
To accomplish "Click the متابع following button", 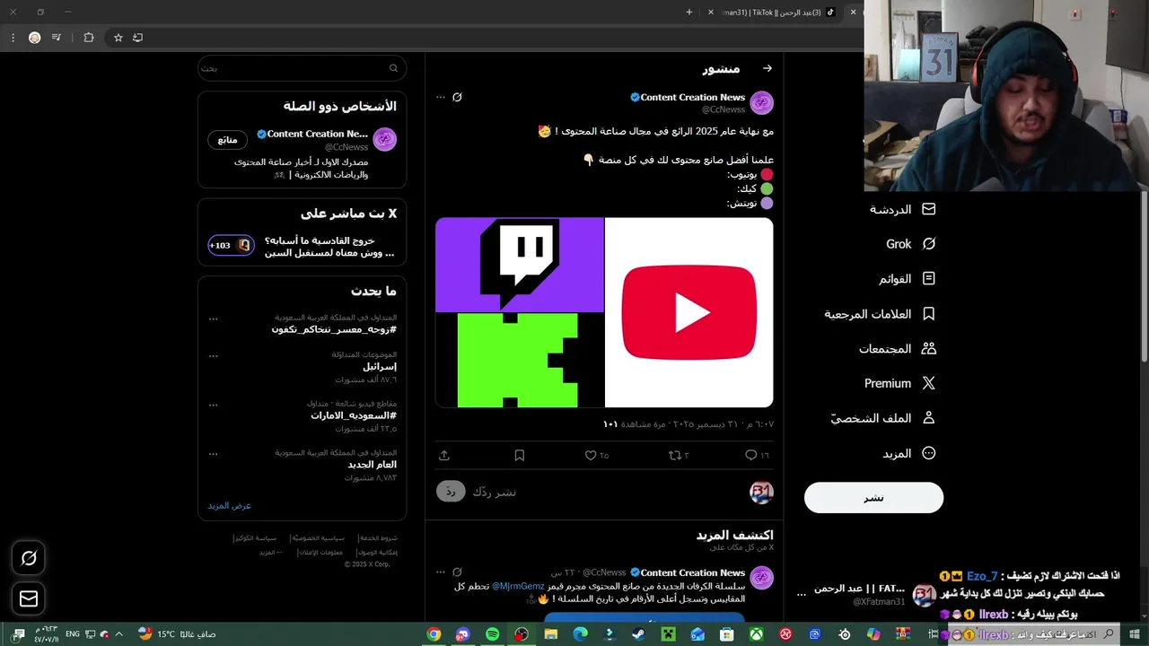I will pyautogui.click(x=227, y=140).
